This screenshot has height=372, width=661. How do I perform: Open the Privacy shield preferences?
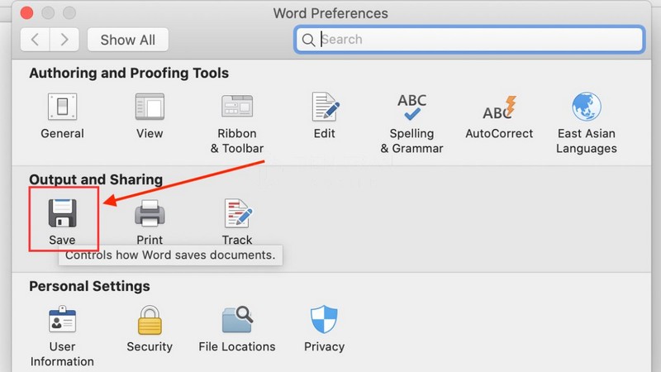[x=325, y=320]
